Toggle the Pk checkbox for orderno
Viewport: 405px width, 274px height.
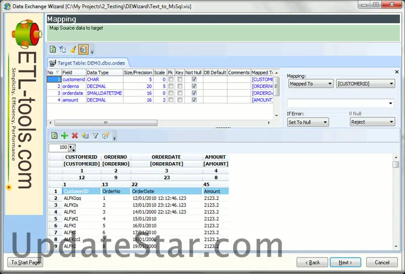click(x=171, y=86)
